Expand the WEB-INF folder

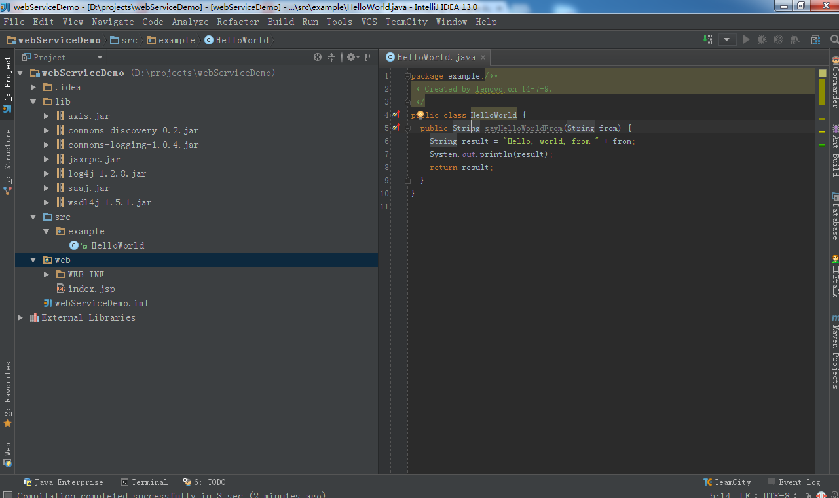[47, 274]
